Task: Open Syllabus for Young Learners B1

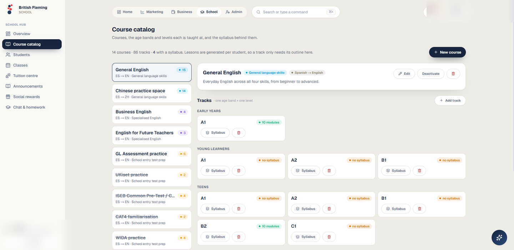Action: tap(395, 170)
